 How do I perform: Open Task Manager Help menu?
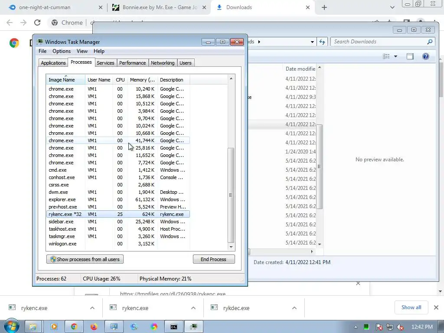point(99,51)
